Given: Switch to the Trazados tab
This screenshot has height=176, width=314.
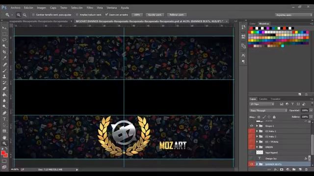Looking at the screenshot, I should [275, 99].
